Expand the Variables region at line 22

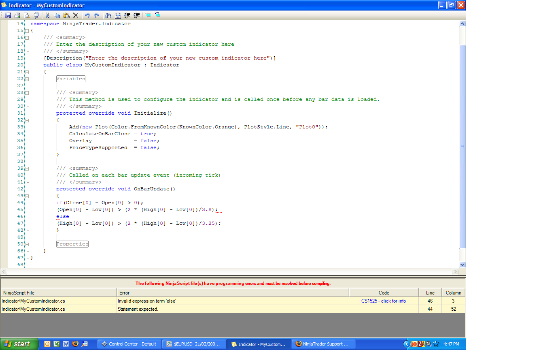pos(27,79)
